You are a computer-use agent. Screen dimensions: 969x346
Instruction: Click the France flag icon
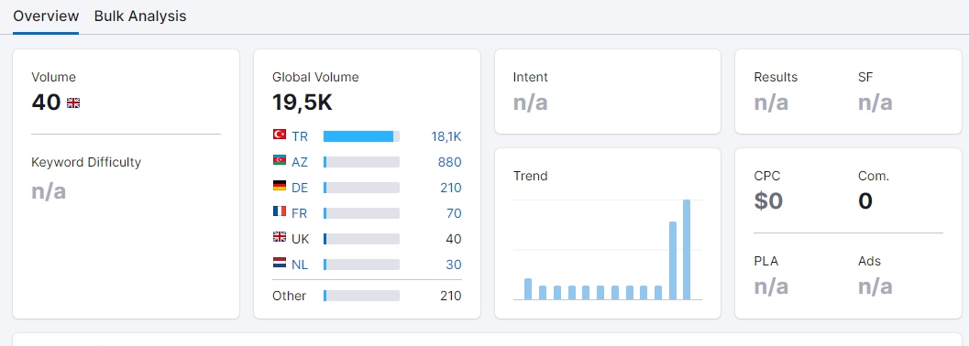(x=280, y=211)
